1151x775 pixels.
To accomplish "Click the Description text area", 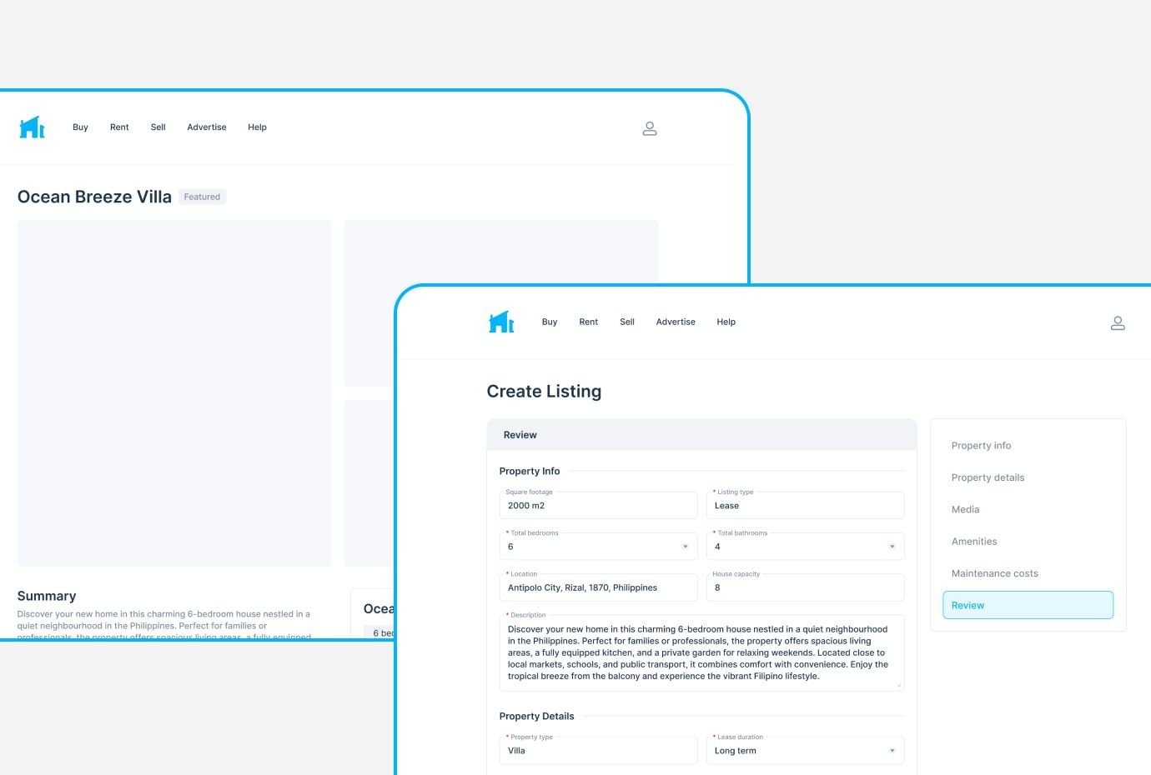I will 702,653.
